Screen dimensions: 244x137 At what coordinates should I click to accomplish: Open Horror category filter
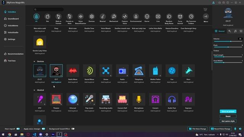click(x=147, y=16)
